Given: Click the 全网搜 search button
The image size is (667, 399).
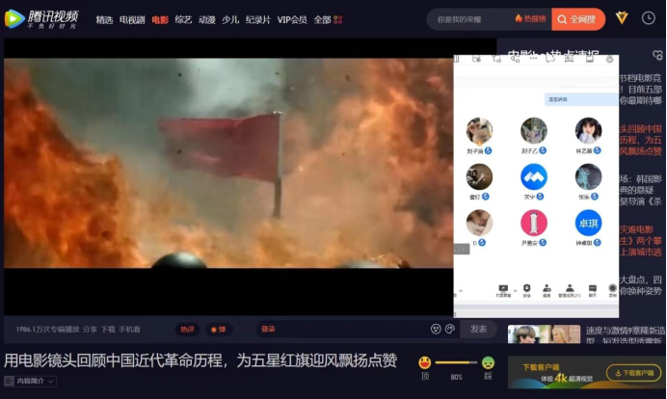Looking at the screenshot, I should [578, 18].
